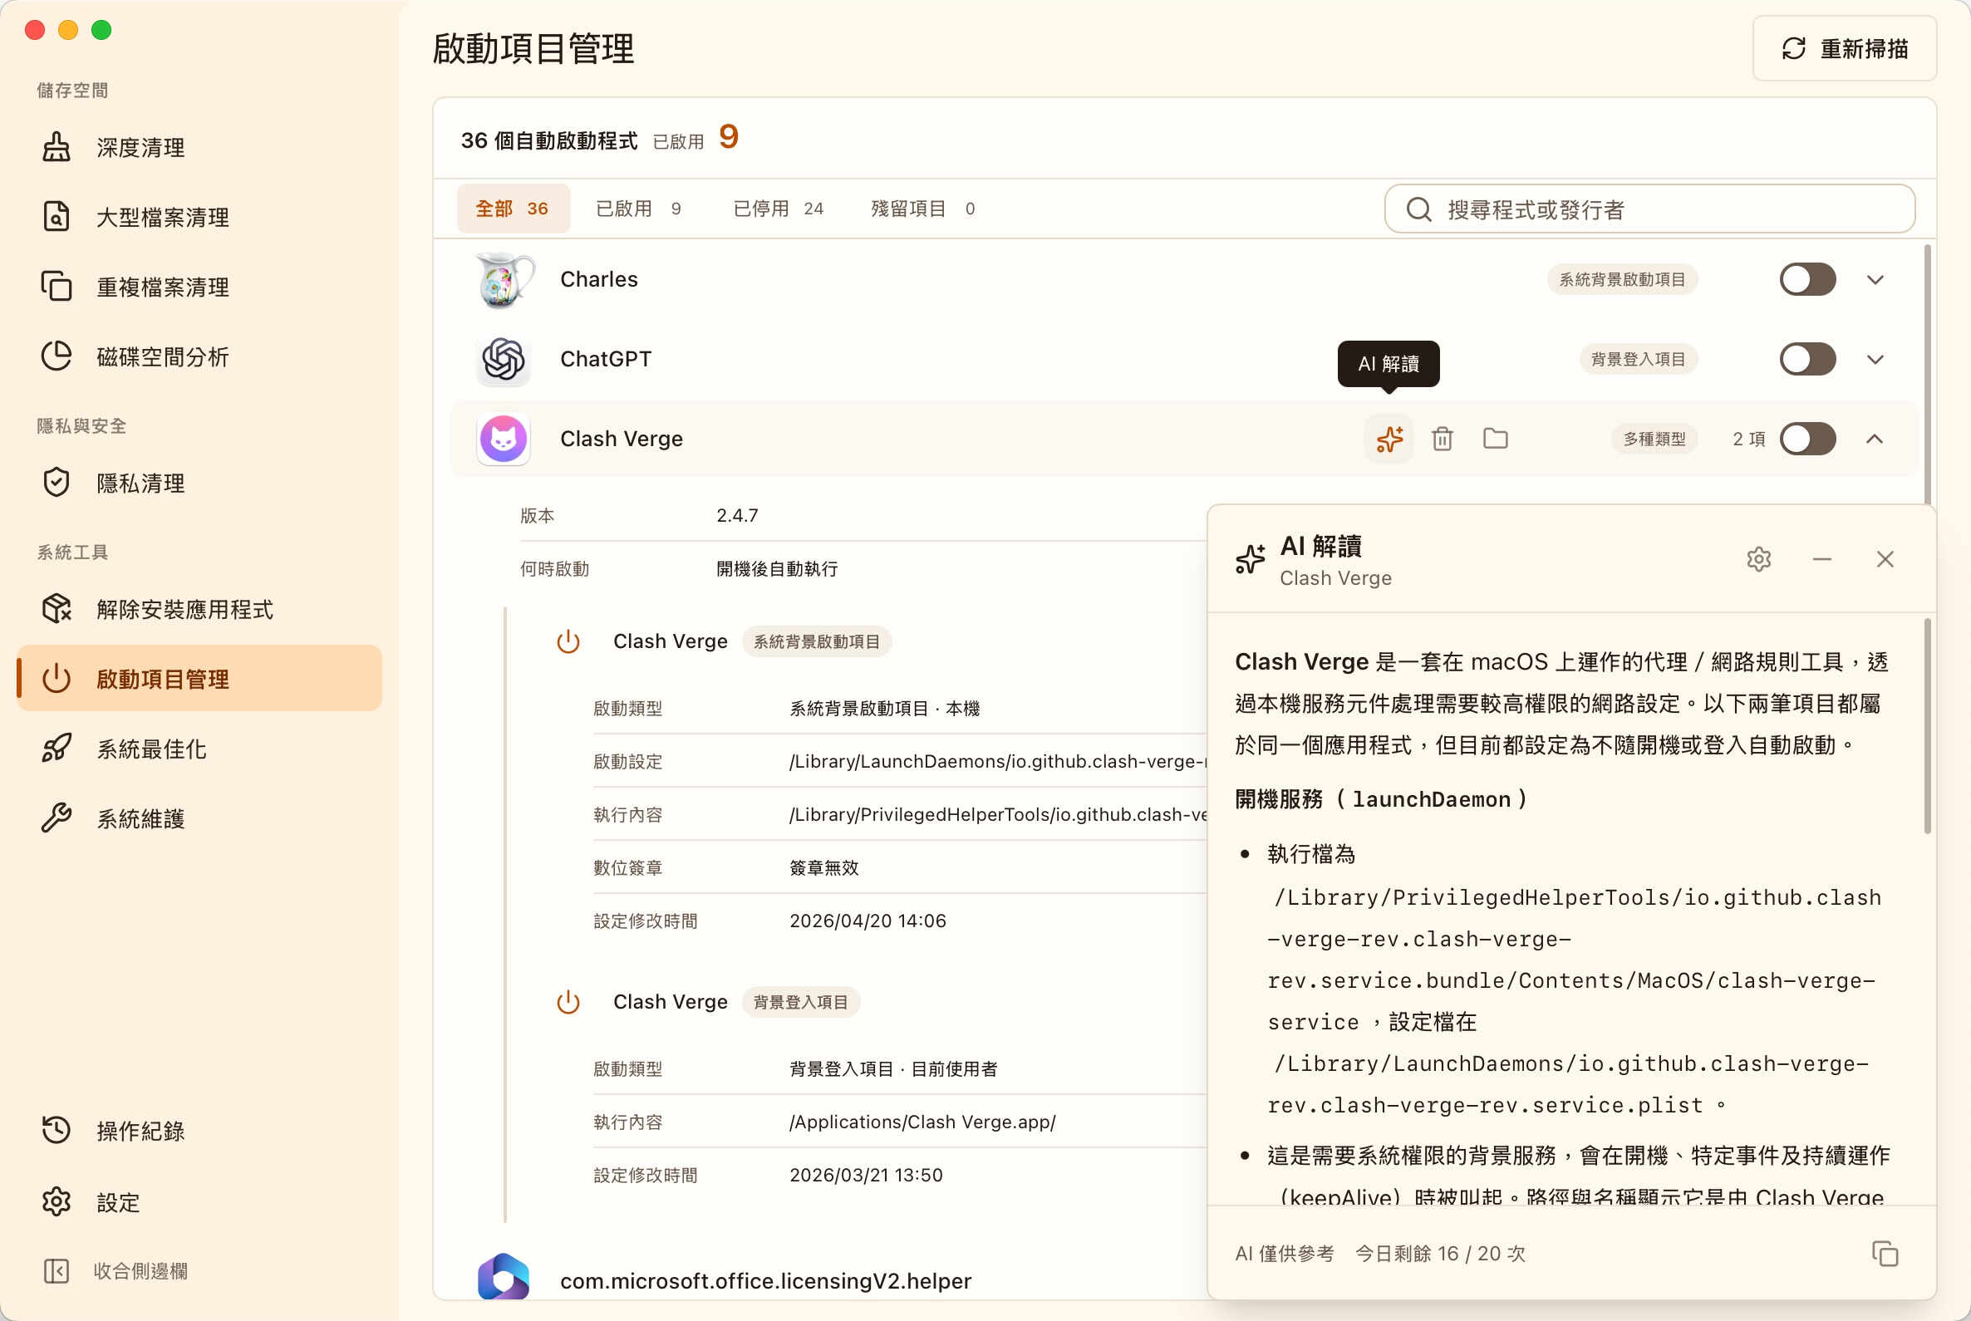The image size is (1971, 1321).
Task: Close the AI 解讀 panel
Action: point(1885,559)
